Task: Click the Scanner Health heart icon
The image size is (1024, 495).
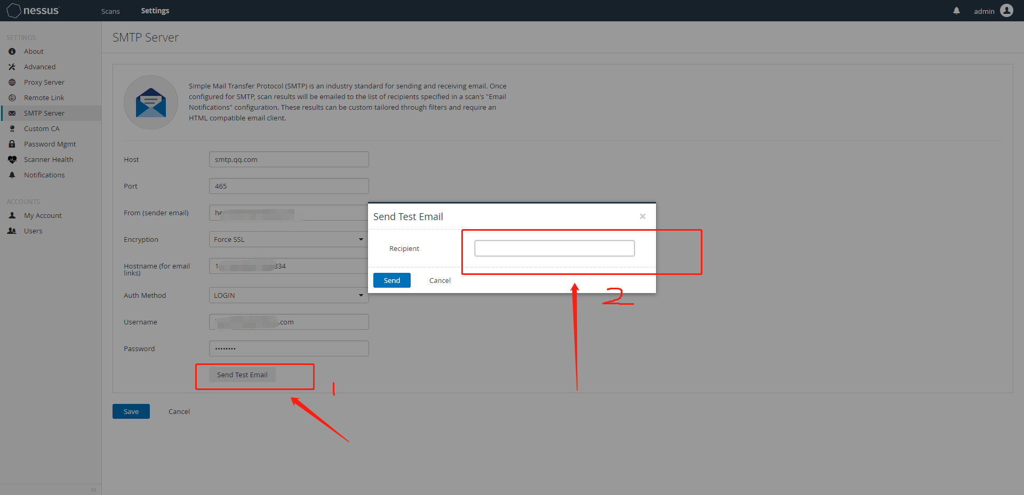Action: tap(12, 160)
